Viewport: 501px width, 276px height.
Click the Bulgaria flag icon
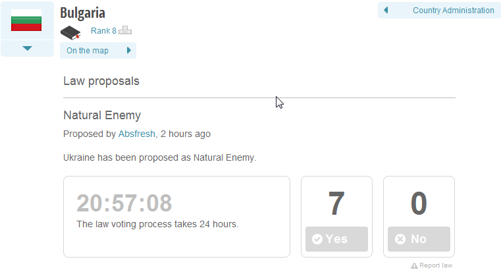click(x=26, y=20)
